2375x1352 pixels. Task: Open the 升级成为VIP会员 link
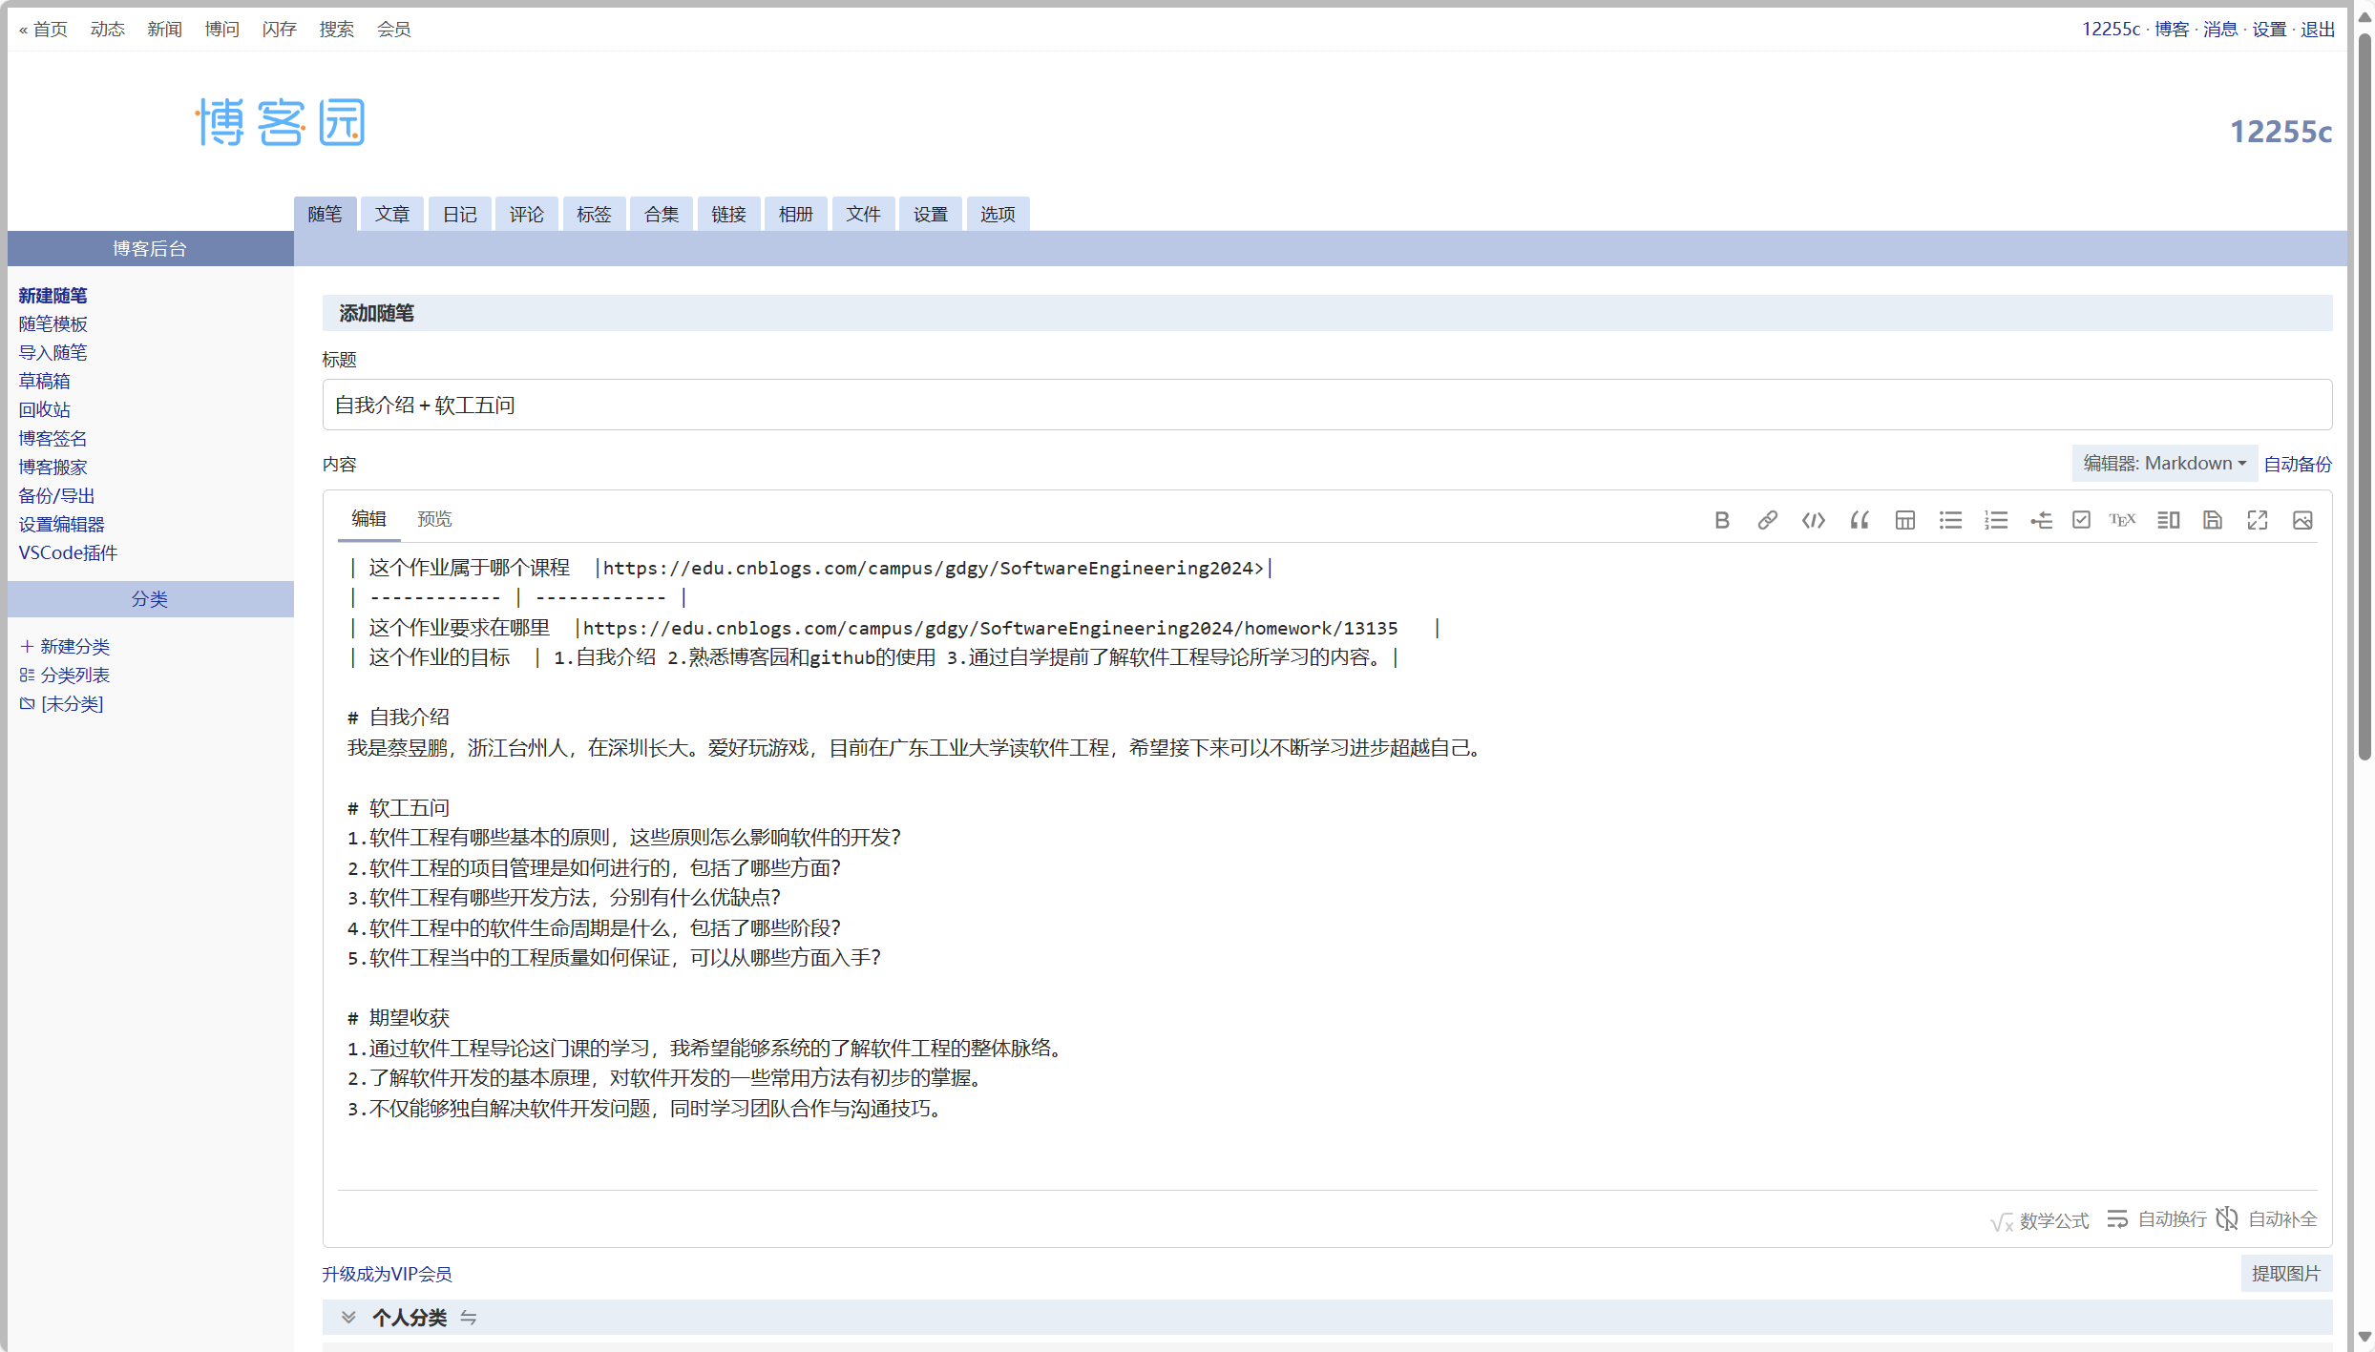point(387,1275)
